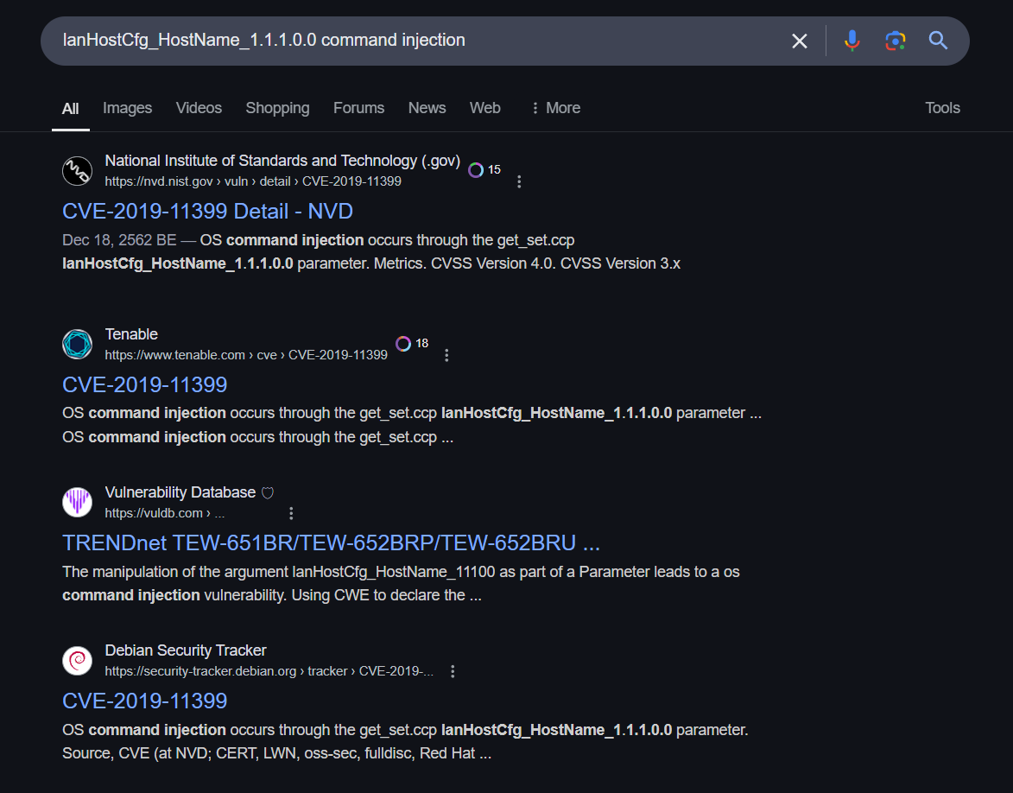Start voice search with the microphone icon
Screen dimensions: 1013x793
[852, 41]
